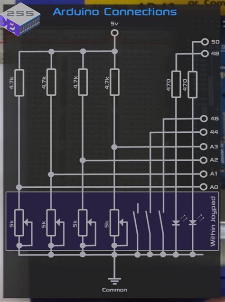Screen dimensions: 225x302
Task: Select the A3 analog terminal circle
Action: tap(204, 147)
